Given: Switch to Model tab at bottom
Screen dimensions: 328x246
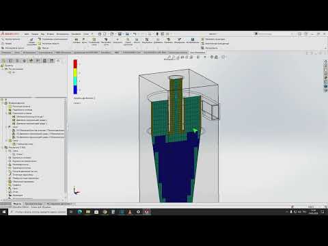Looking at the screenshot, I should pyautogui.click(x=17, y=204).
